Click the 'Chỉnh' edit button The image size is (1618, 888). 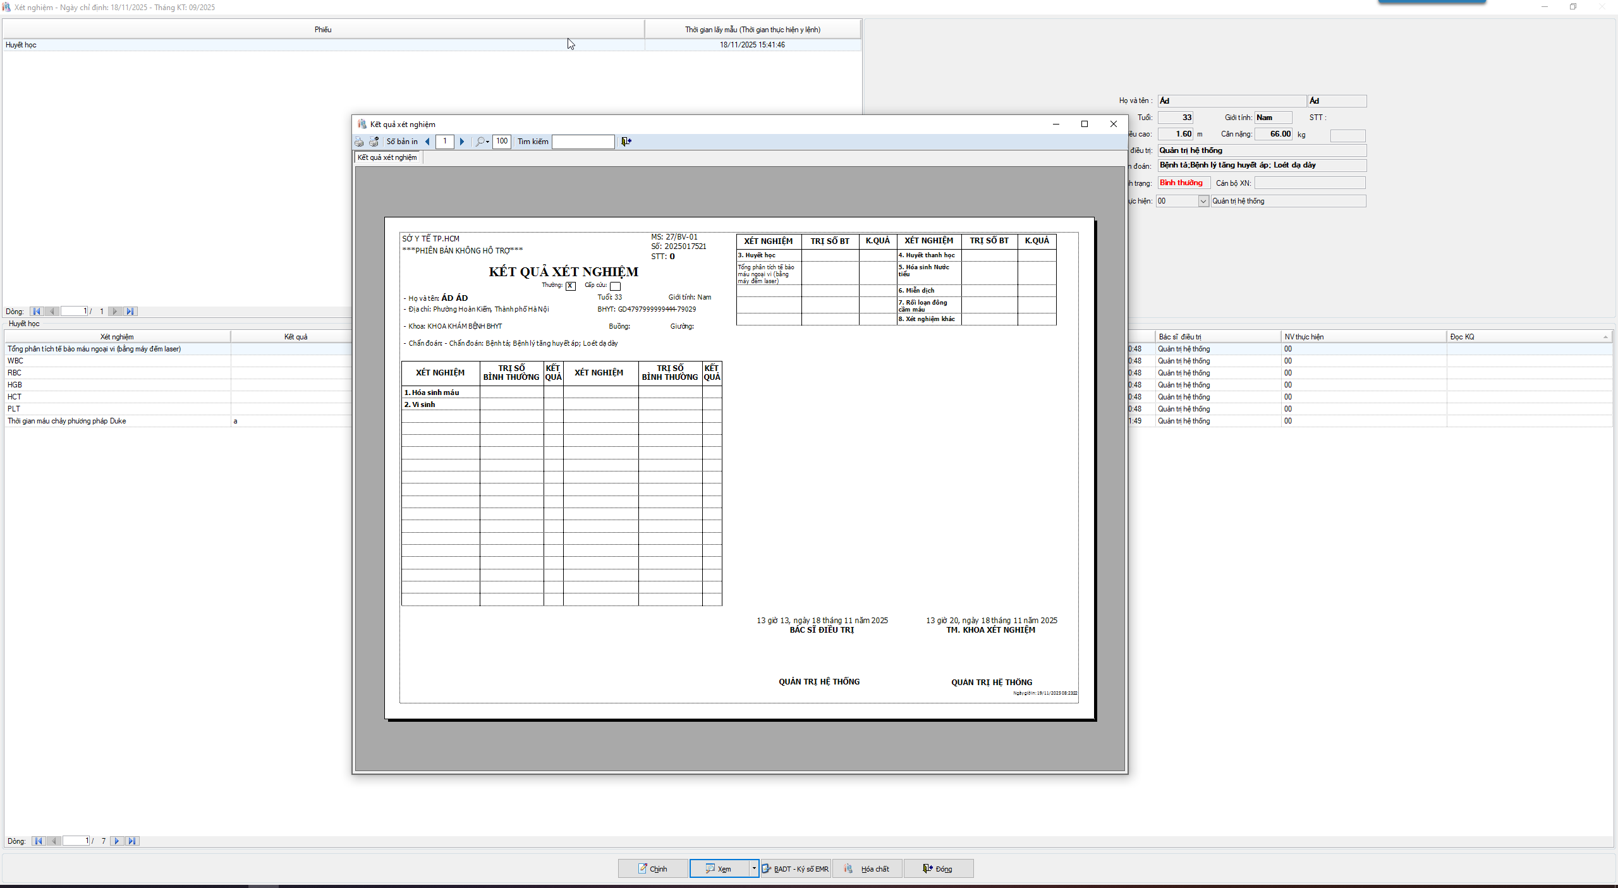(x=652, y=868)
